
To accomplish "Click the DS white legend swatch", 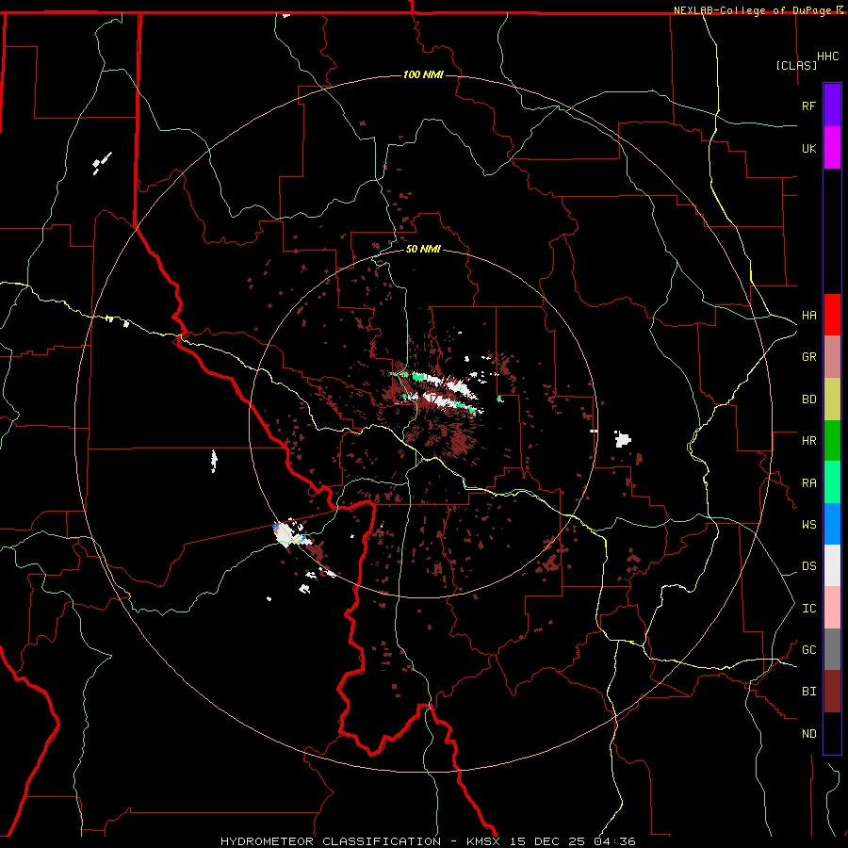I will pyautogui.click(x=832, y=565).
